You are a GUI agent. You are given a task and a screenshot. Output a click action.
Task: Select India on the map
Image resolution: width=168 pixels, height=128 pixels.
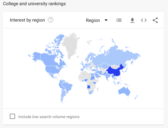(x=108, y=76)
